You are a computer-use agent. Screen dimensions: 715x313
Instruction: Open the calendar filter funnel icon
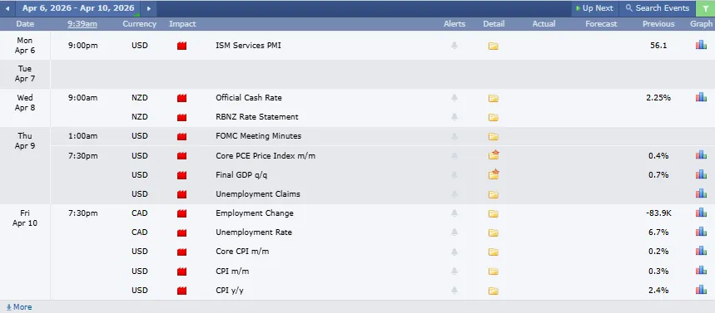pos(705,8)
